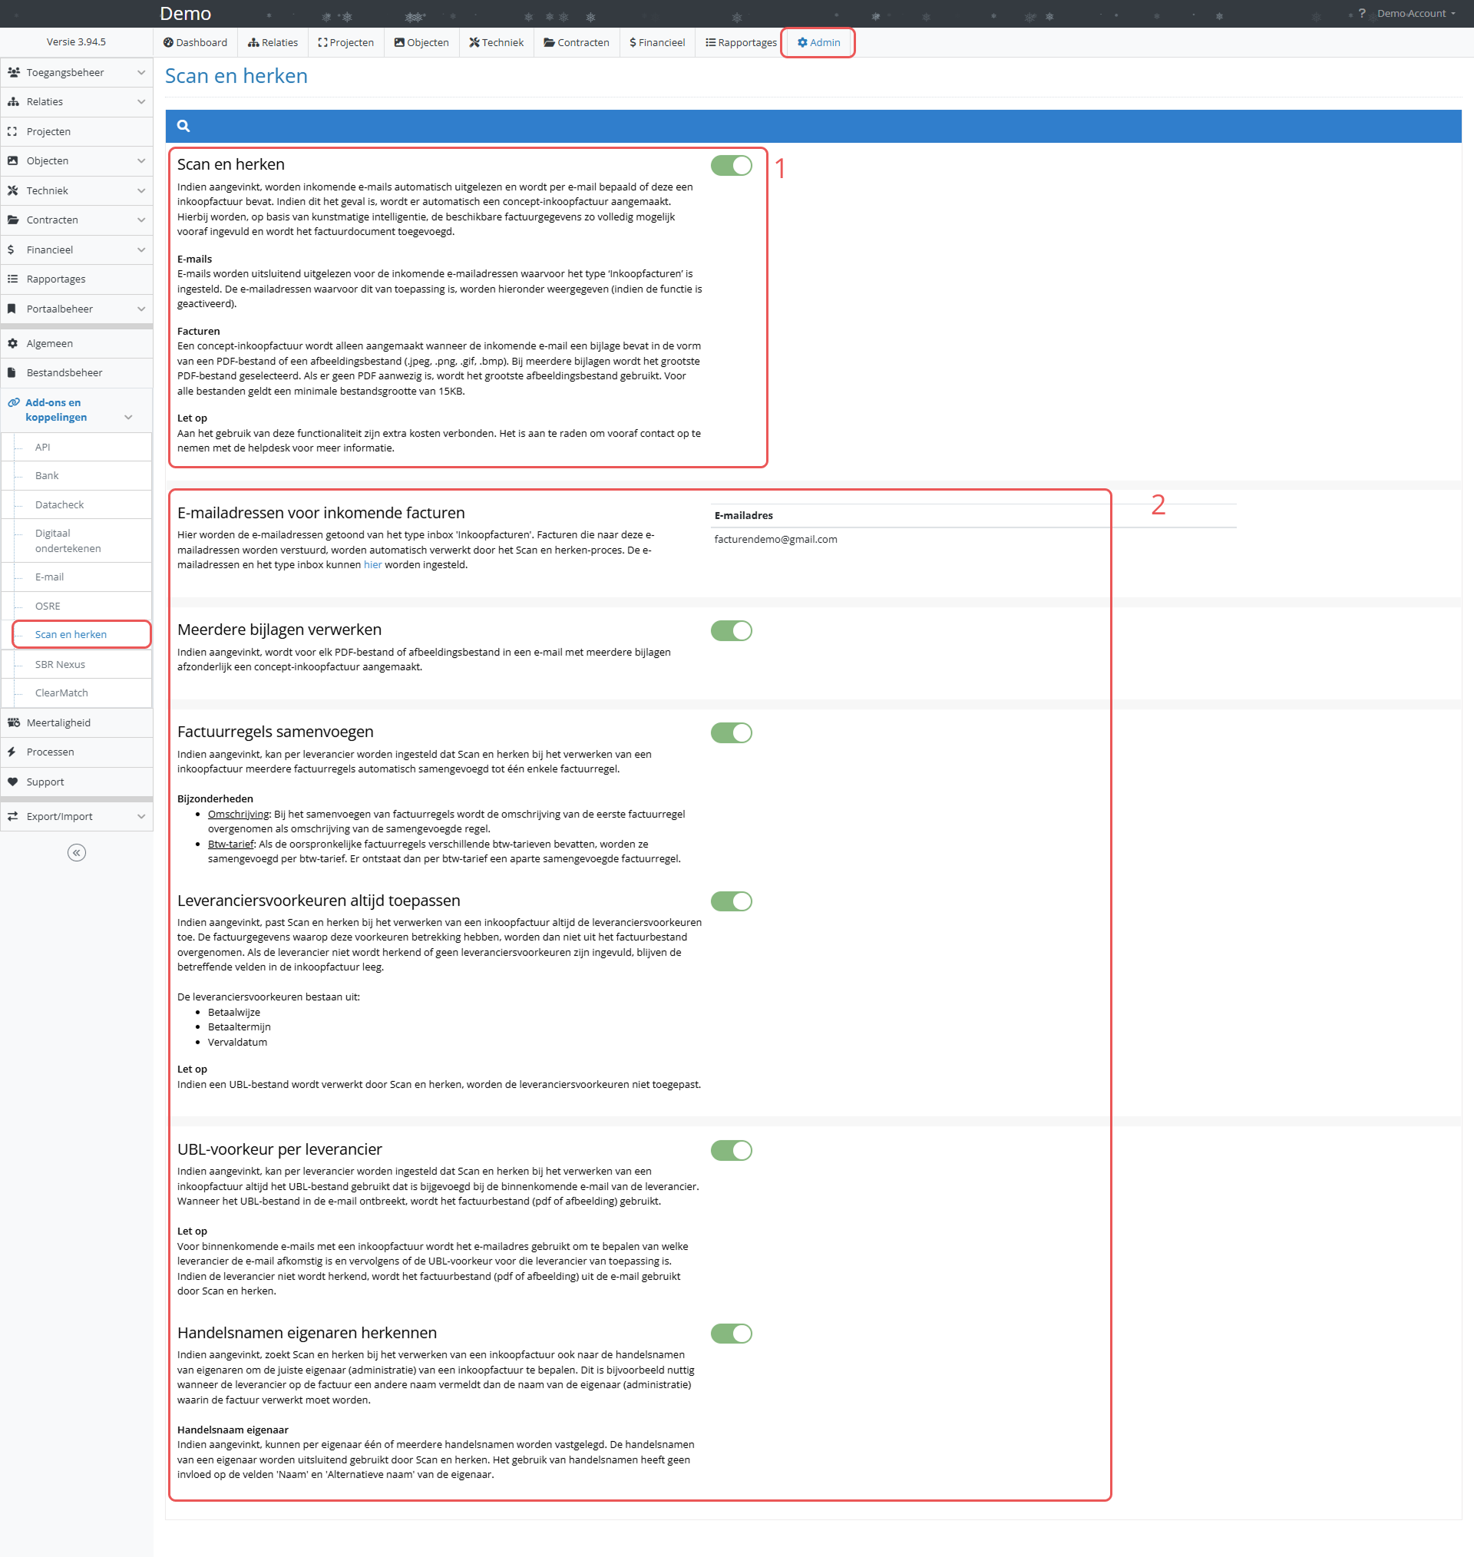Expand the Financieel sidebar section chevron

[141, 250]
